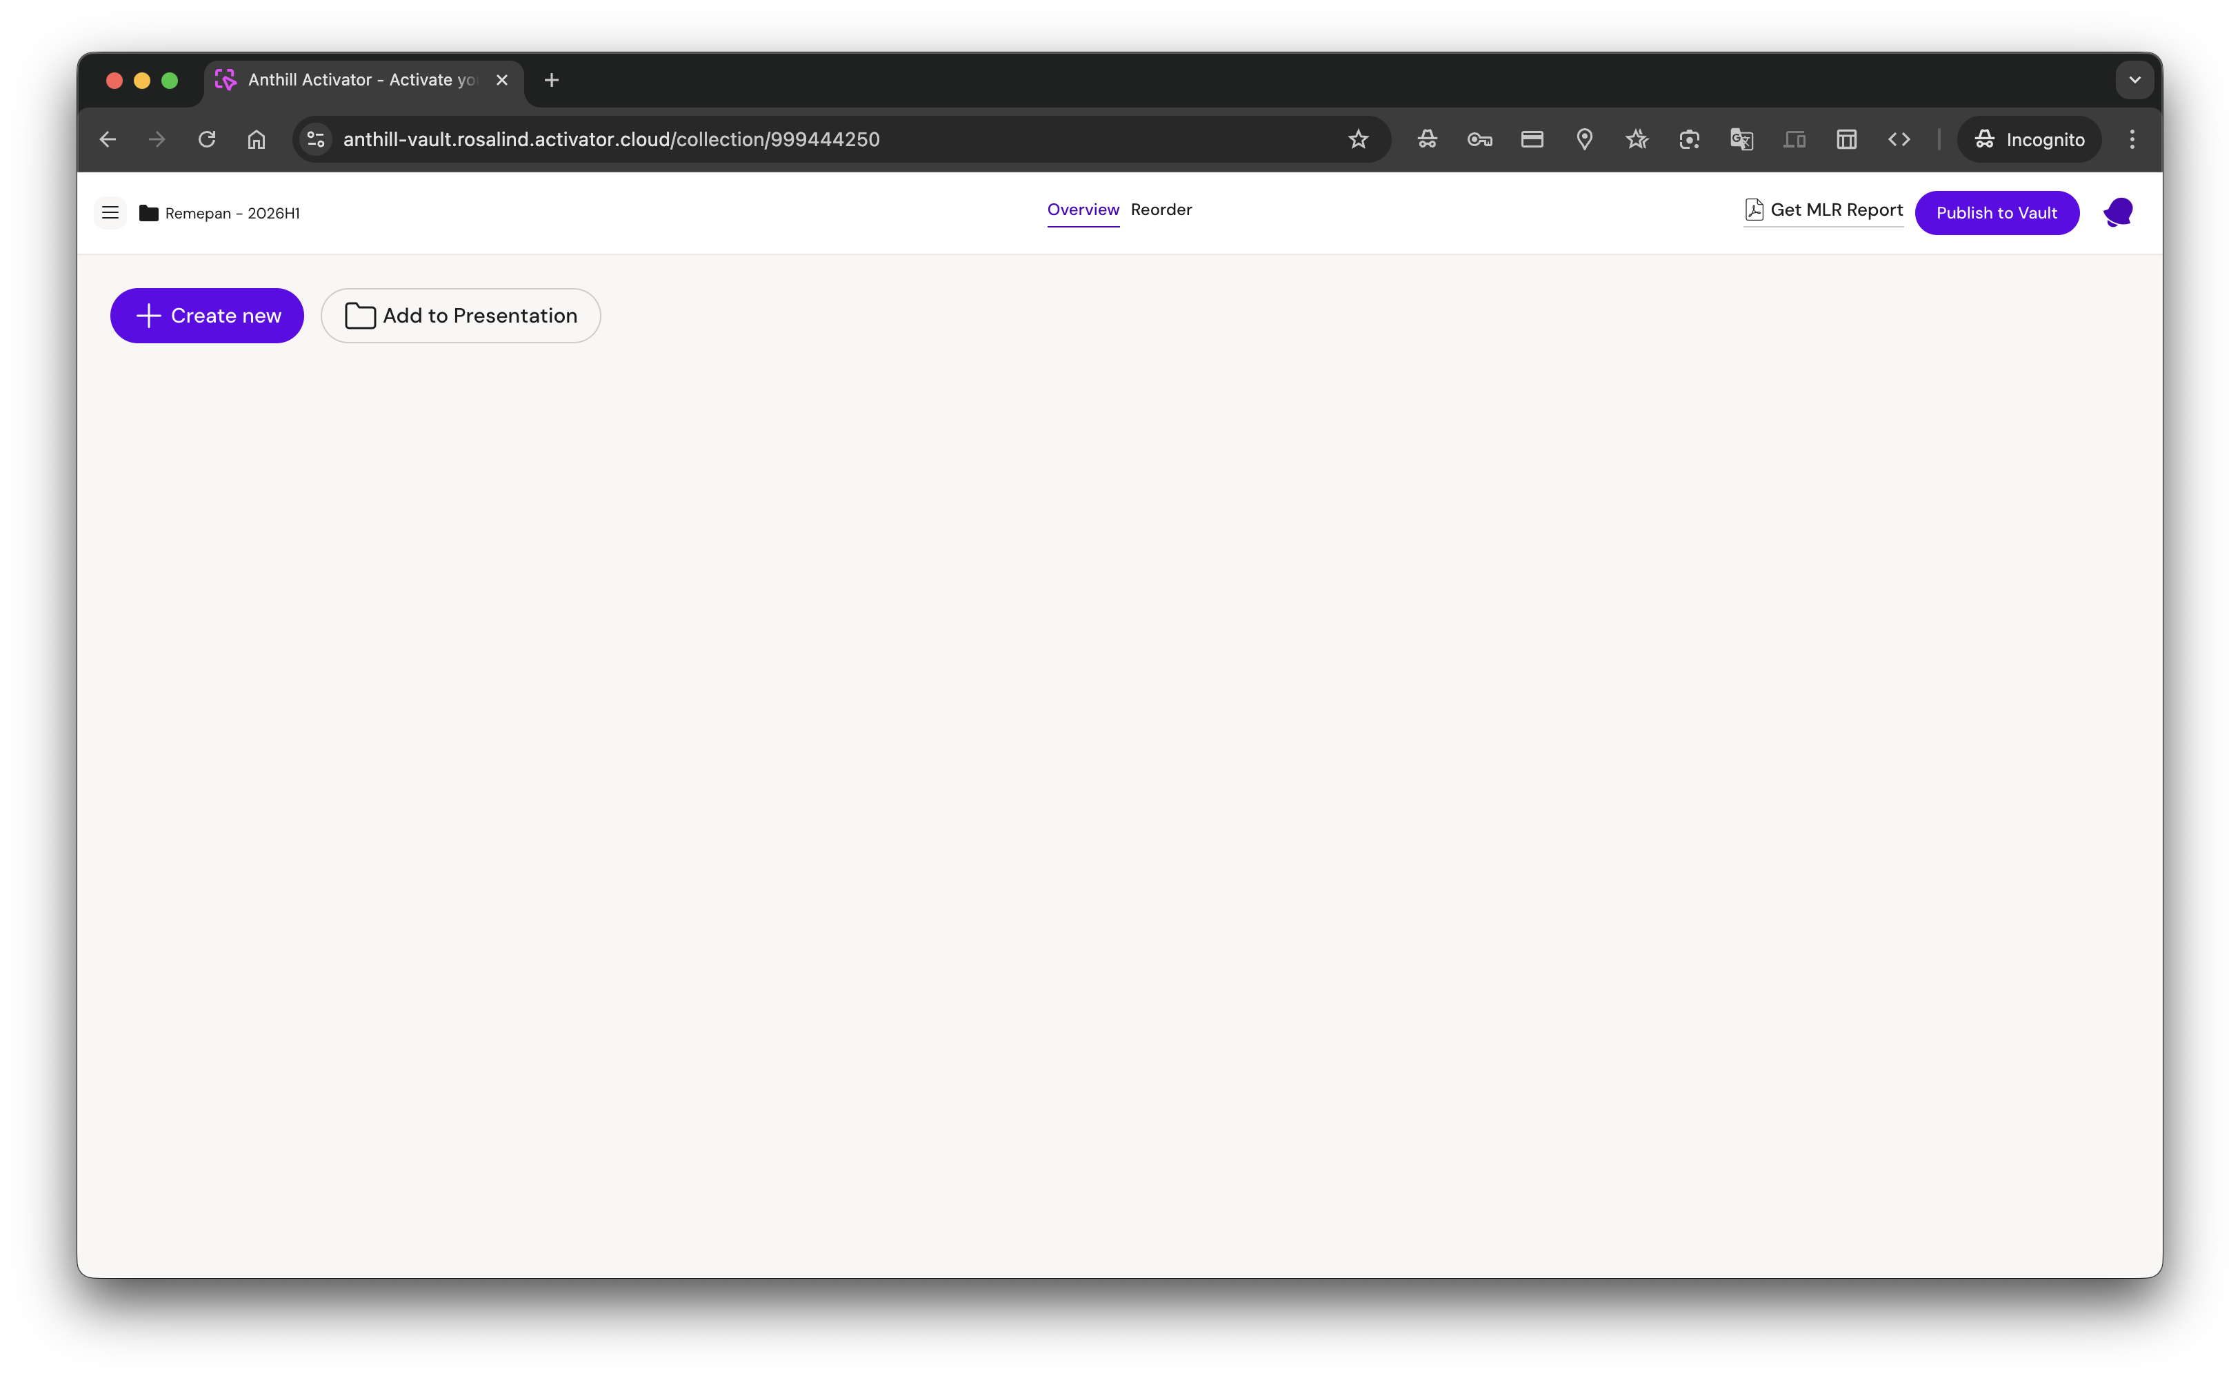This screenshot has height=1380, width=2240.
Task: Click Create new button
Action: coord(208,316)
